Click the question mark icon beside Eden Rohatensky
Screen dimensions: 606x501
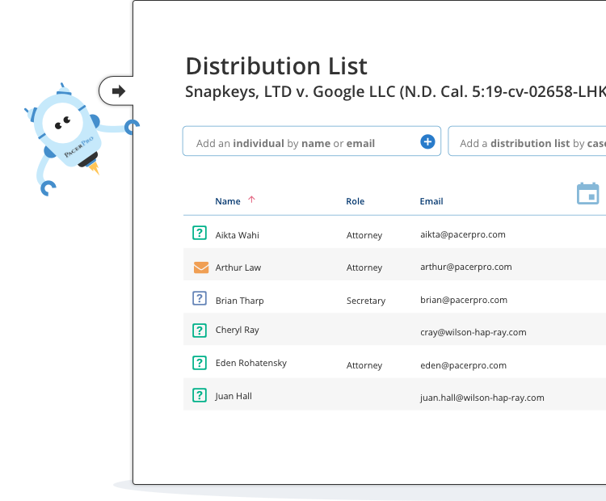click(200, 363)
